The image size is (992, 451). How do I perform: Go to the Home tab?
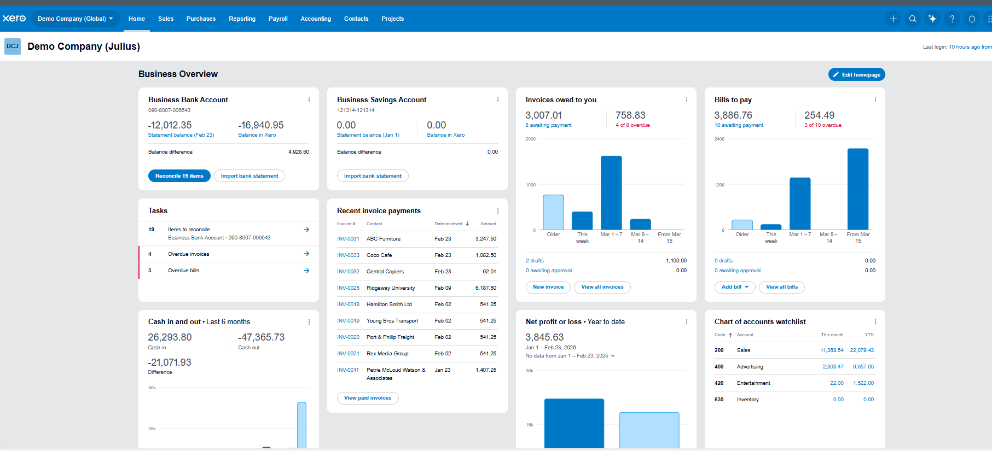137,19
